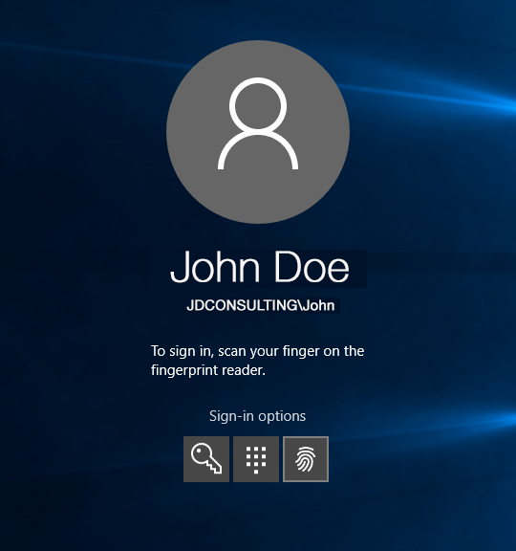Click the shoulders arc of the avatar silhouette
This screenshot has width=516, height=551.
pos(258,150)
